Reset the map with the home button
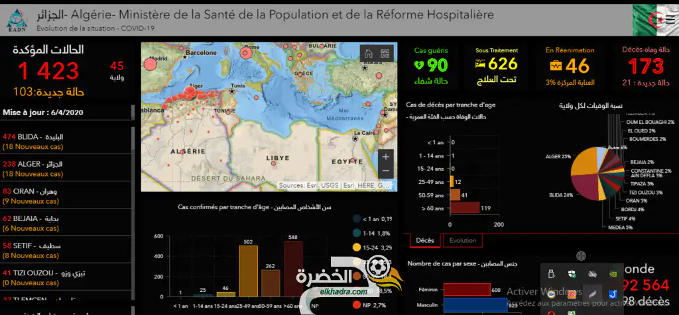679x315 pixels. point(369,54)
